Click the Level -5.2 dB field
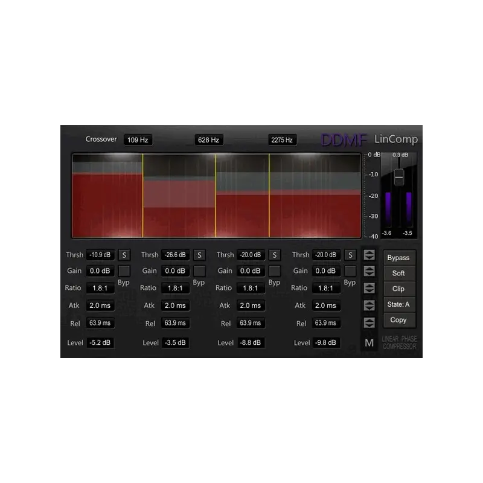 point(100,342)
